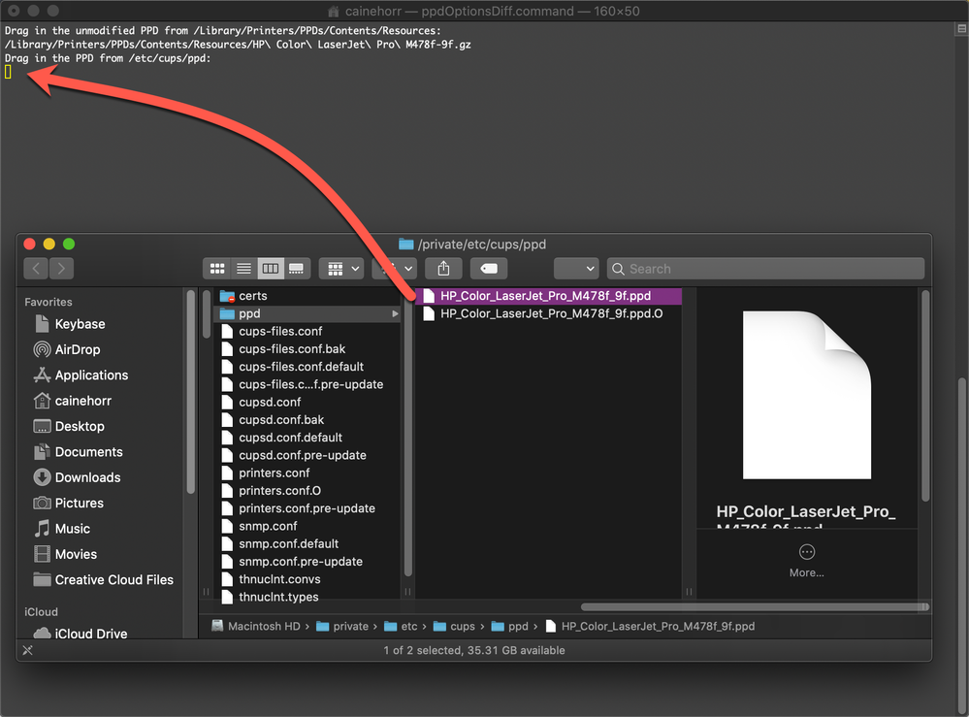Open iCloud Drive in the sidebar
The width and height of the screenshot is (969, 717).
coord(81,633)
